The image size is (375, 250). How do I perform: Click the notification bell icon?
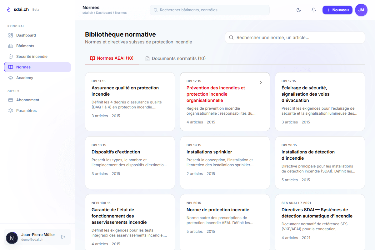pos(313,10)
